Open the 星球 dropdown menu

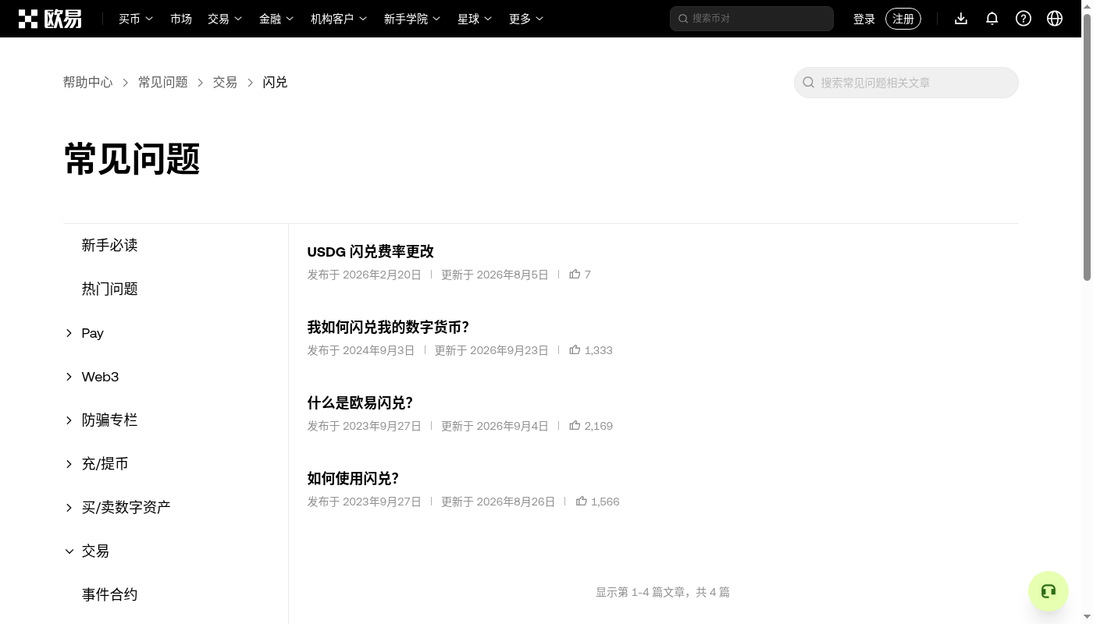coord(475,19)
